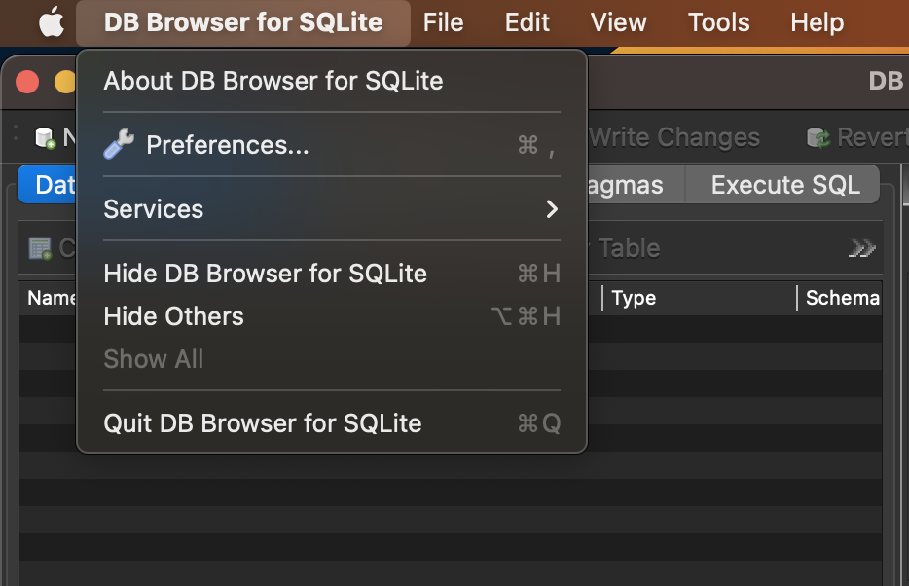
Task: Open the Help menu
Action: [x=817, y=21]
